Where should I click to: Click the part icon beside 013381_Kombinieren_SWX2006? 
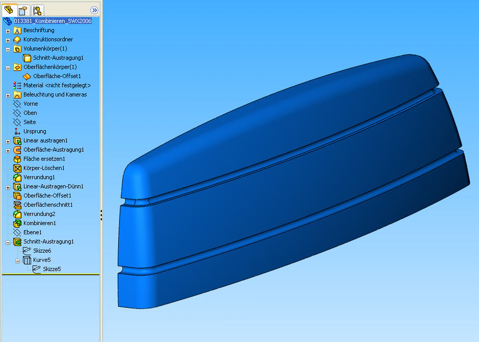click(x=8, y=21)
